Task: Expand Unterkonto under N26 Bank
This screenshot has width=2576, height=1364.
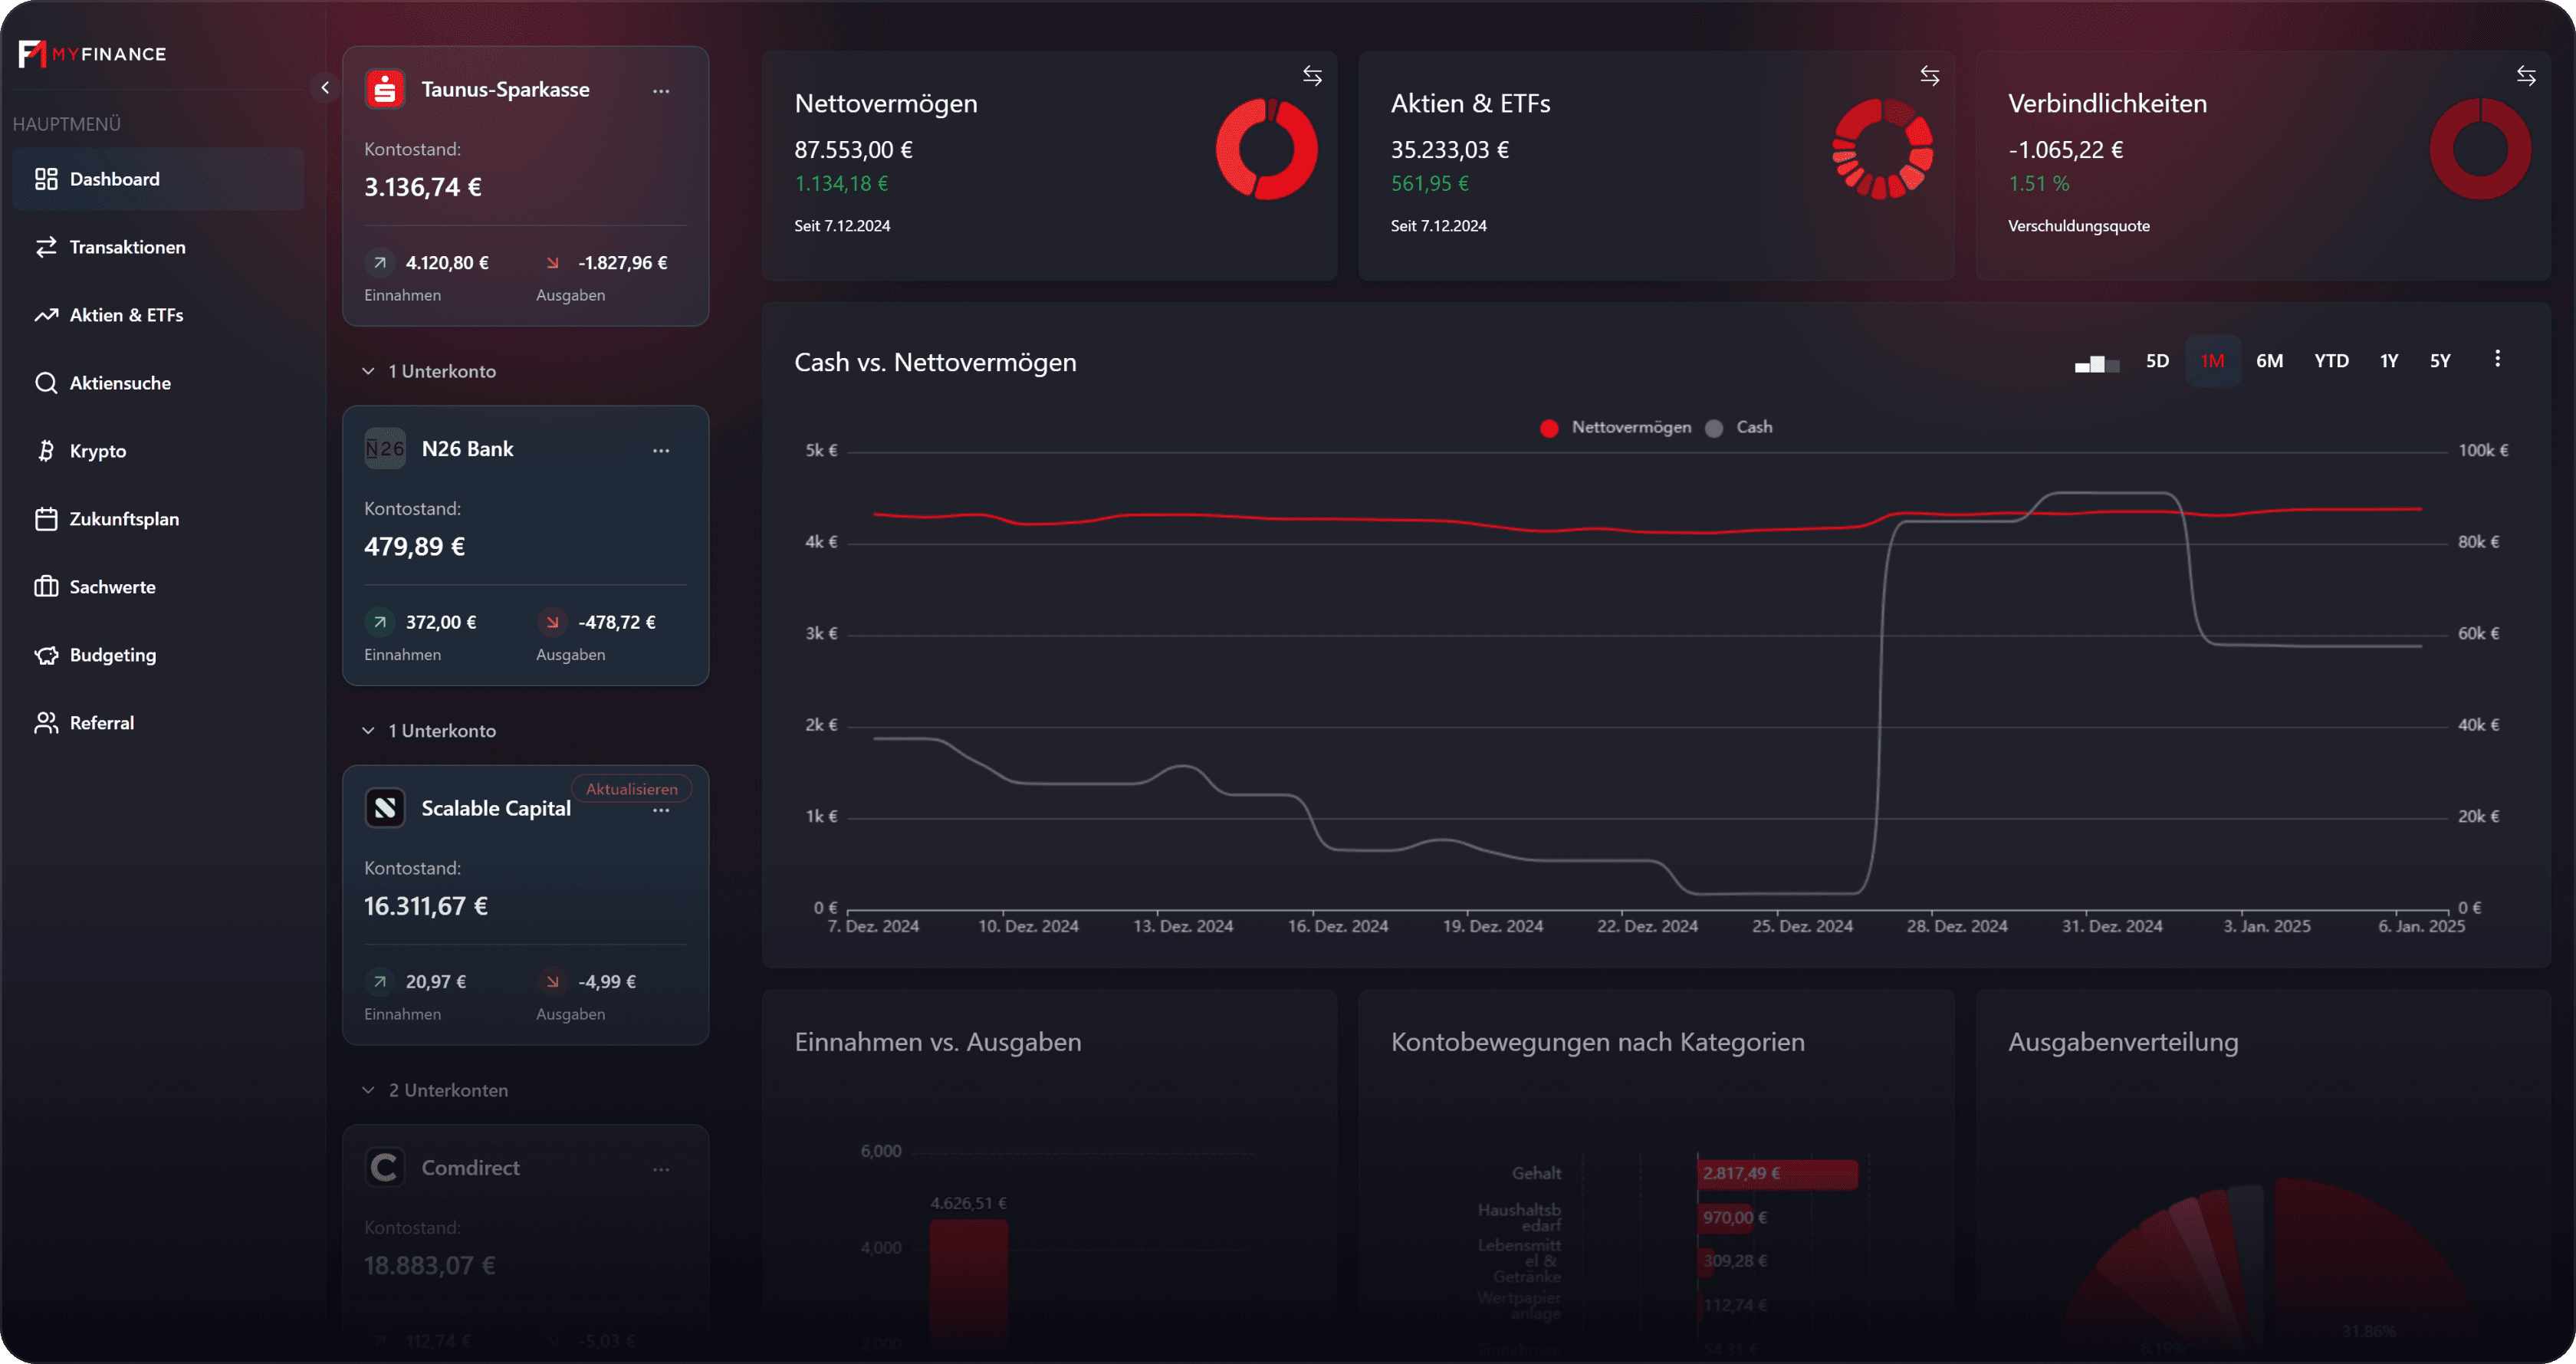Action: (430, 731)
